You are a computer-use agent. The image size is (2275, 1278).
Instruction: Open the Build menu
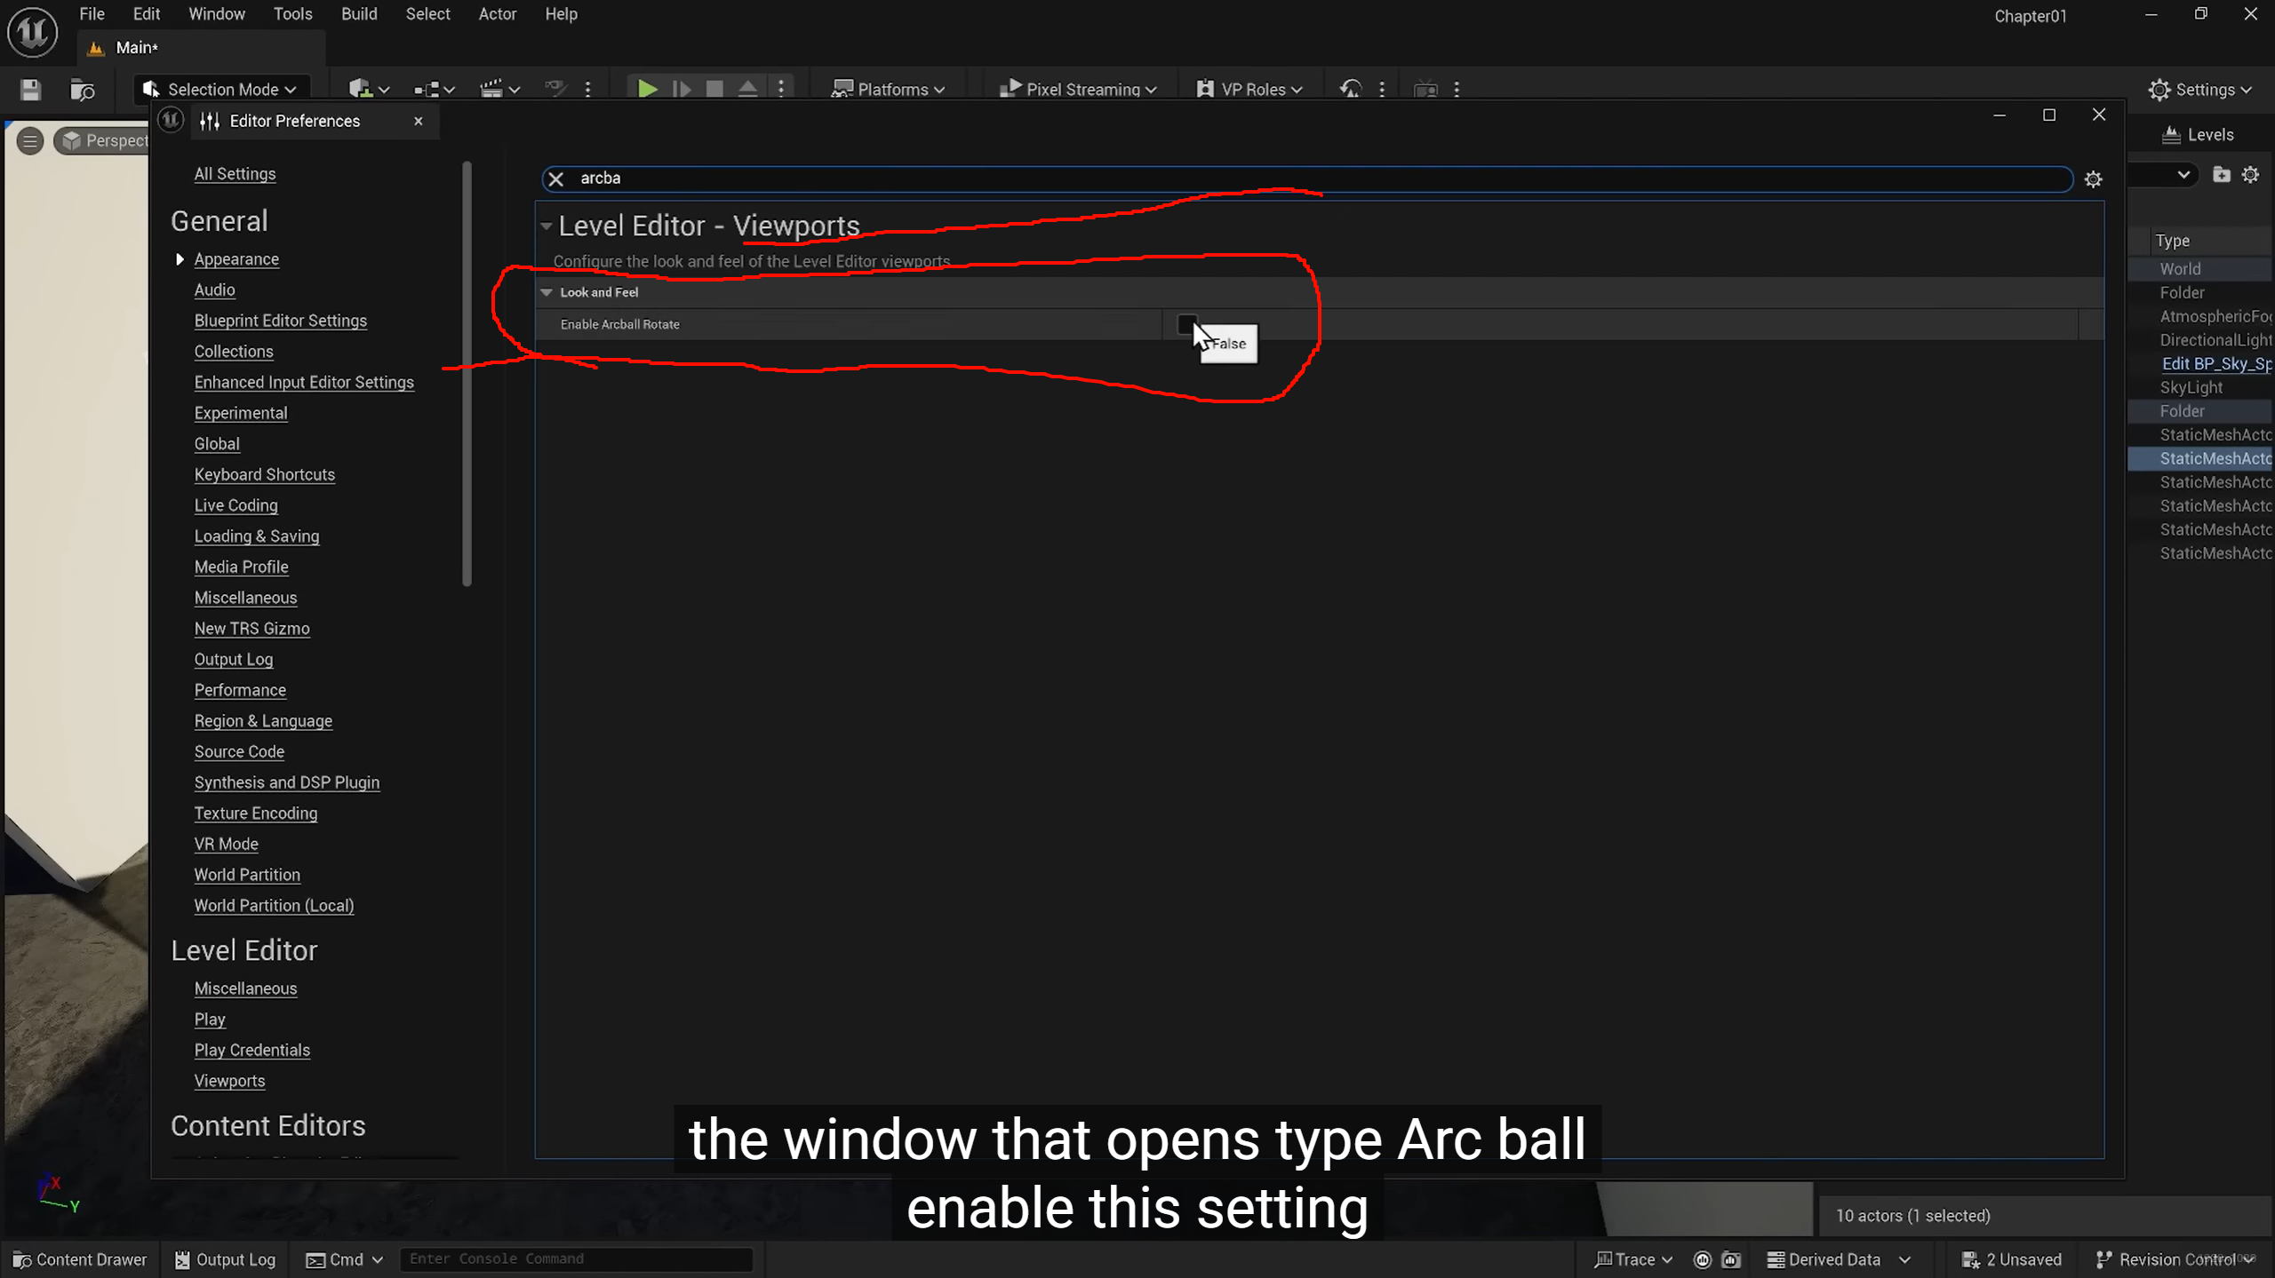359,14
